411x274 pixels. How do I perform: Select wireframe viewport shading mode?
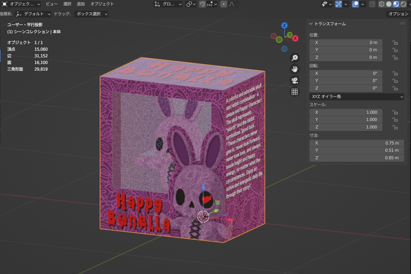[x=382, y=4]
